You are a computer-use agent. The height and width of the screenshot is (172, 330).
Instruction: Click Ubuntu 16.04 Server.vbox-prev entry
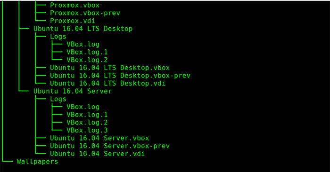pos(110,146)
